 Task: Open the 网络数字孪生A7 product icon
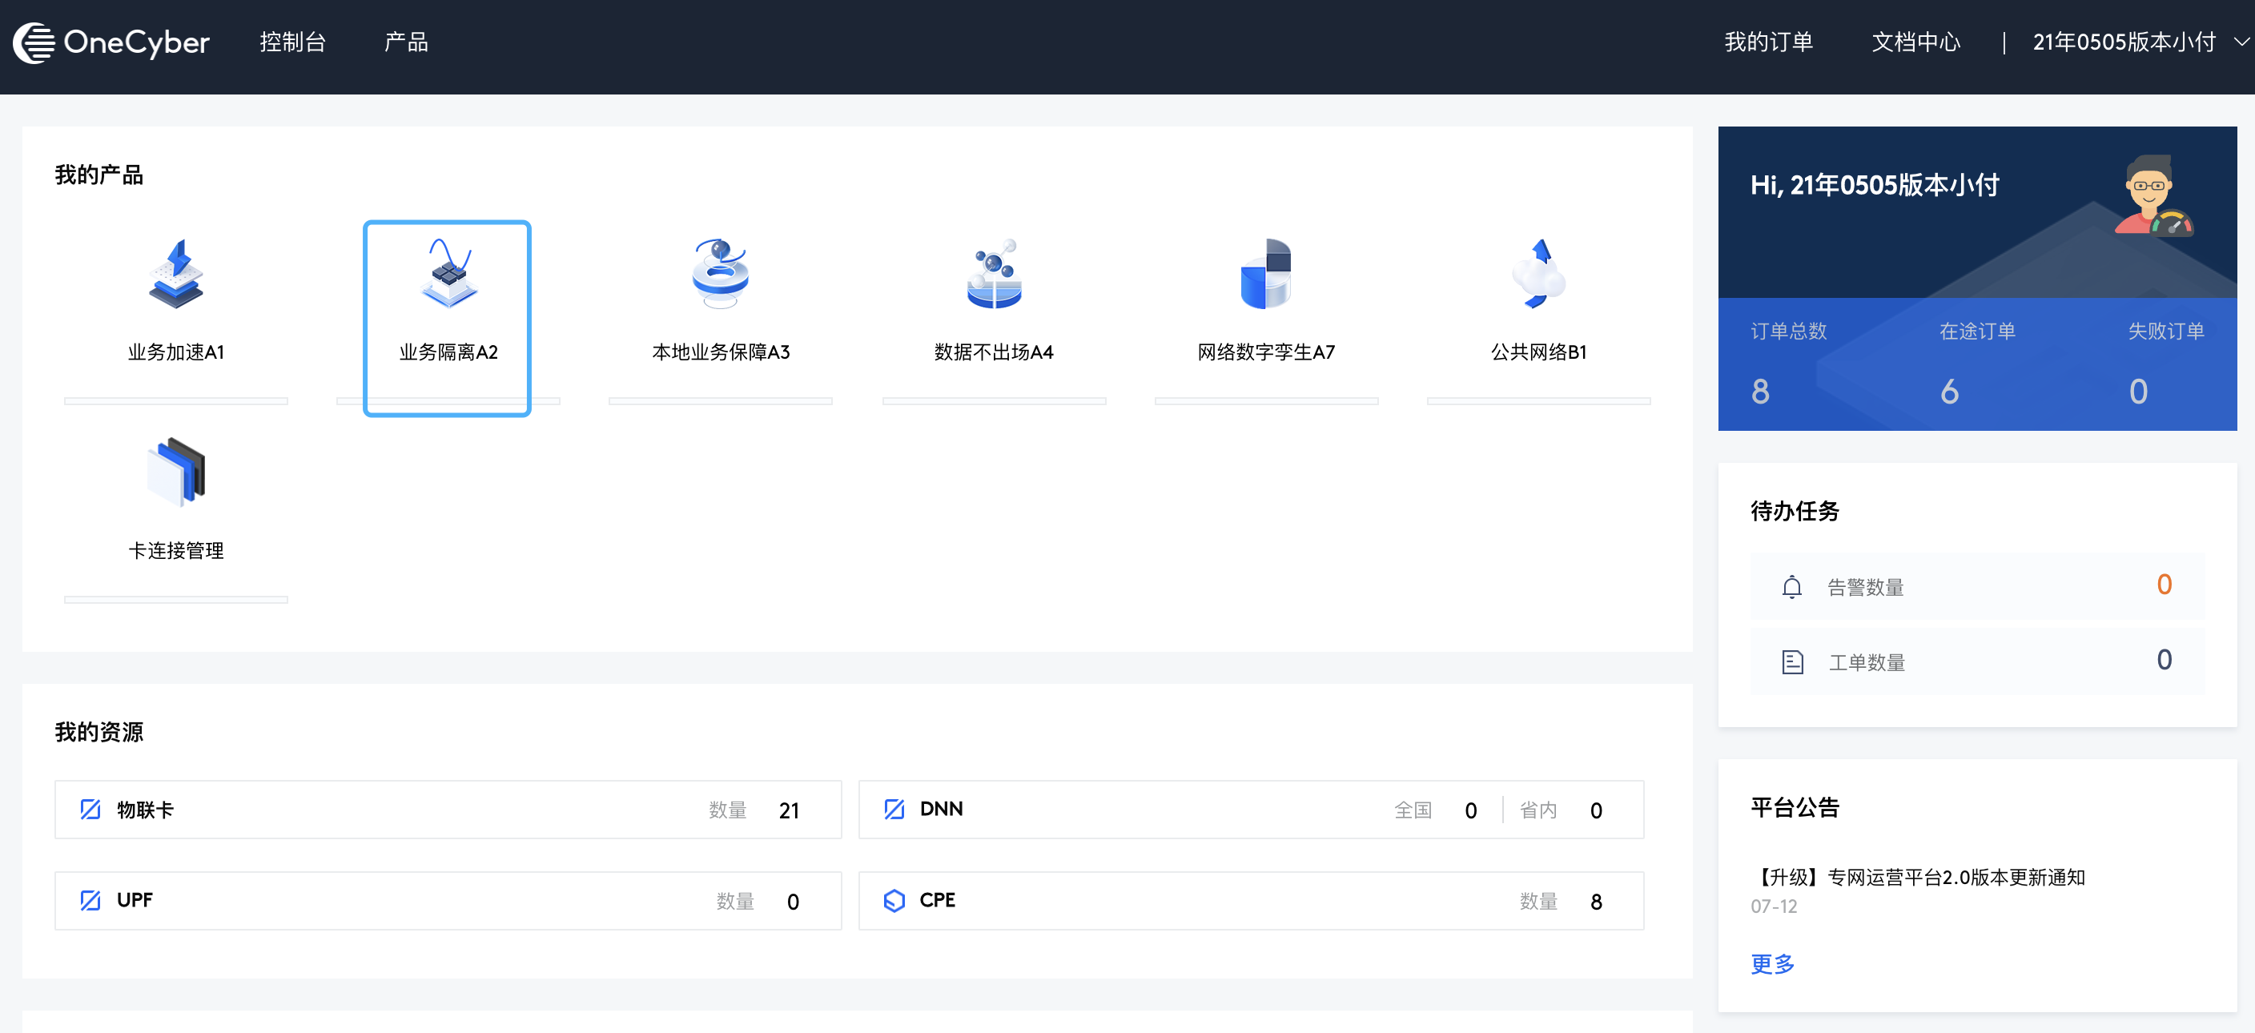[1266, 274]
